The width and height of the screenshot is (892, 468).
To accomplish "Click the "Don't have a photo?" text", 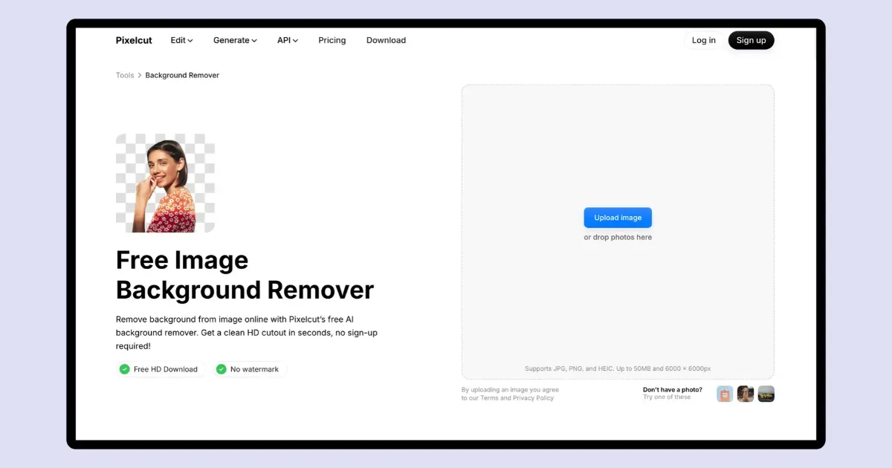I will 673,389.
